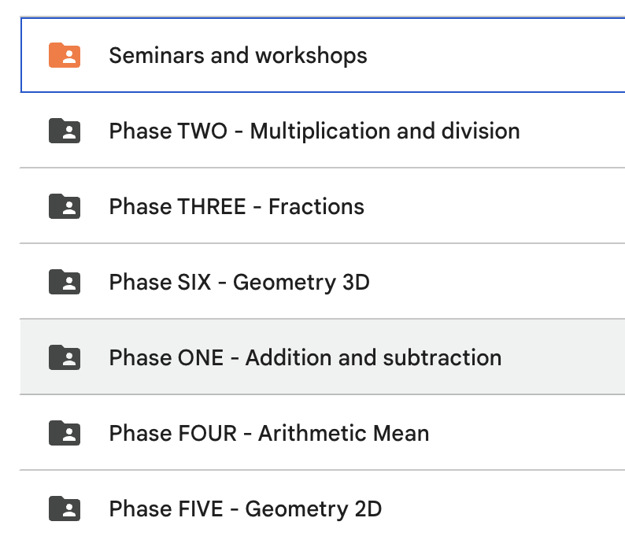Click the Phase ONE shared folder icon

click(65, 357)
